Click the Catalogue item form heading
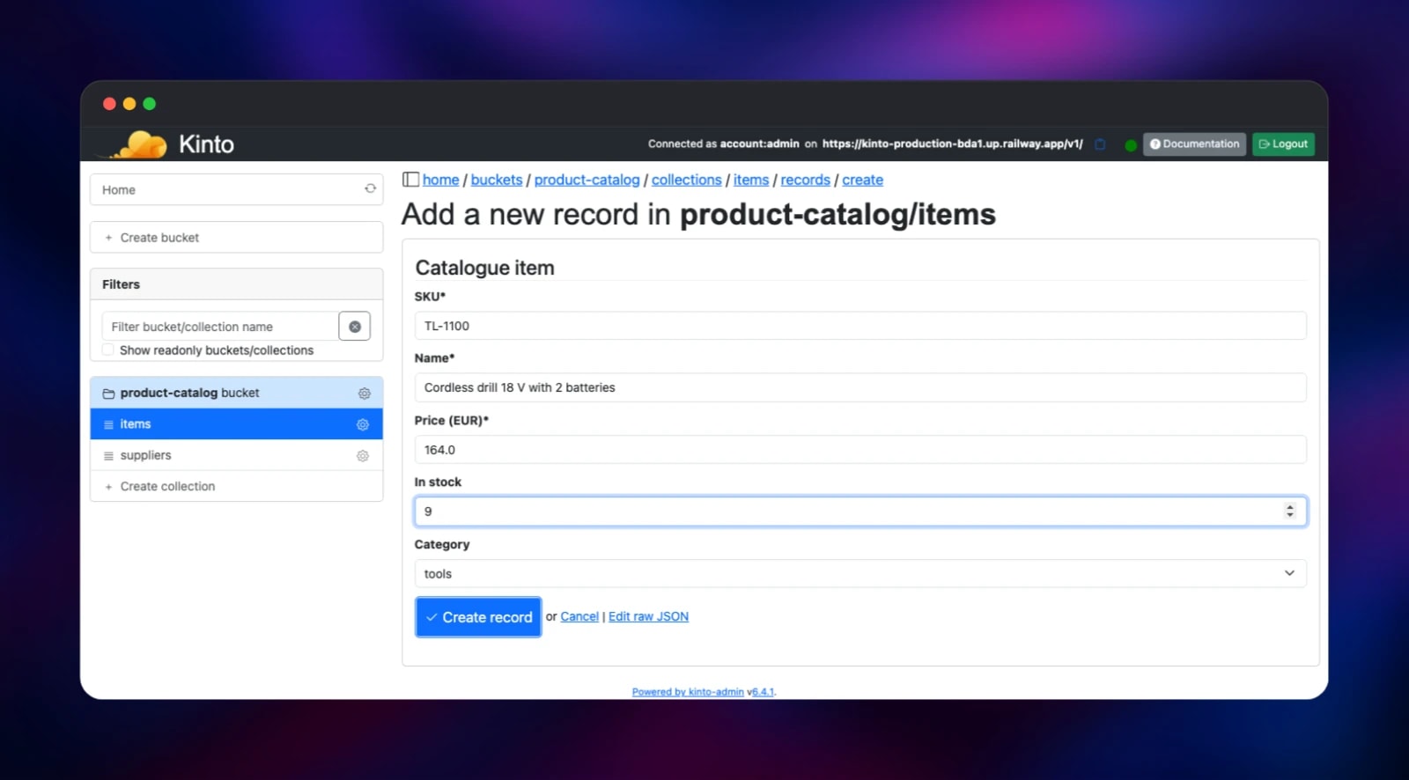Screen dimensions: 1409x780 (484, 268)
